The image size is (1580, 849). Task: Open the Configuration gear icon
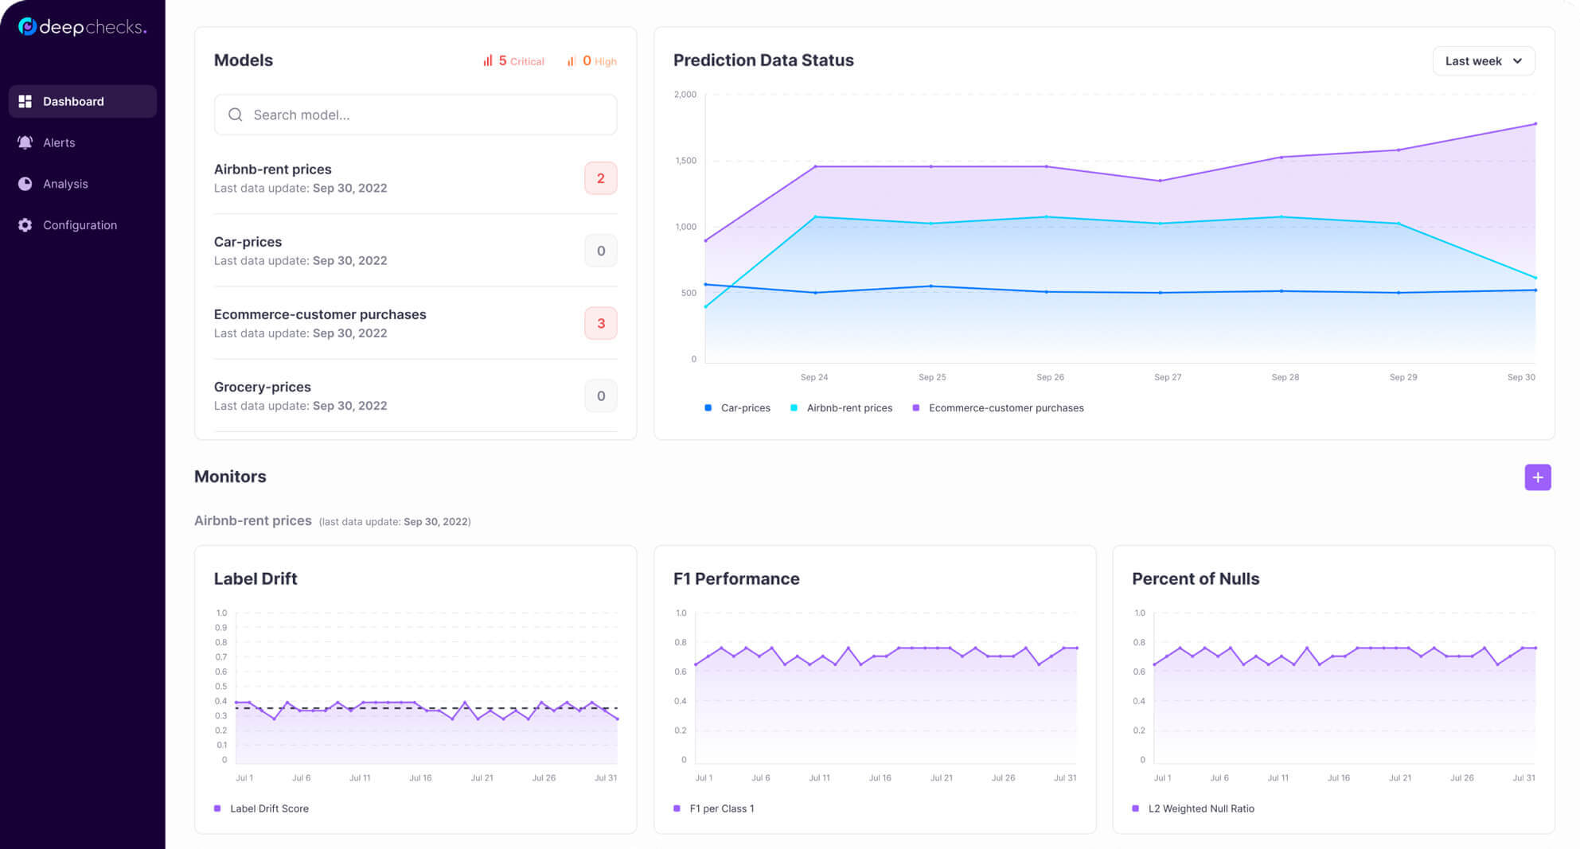(x=25, y=225)
